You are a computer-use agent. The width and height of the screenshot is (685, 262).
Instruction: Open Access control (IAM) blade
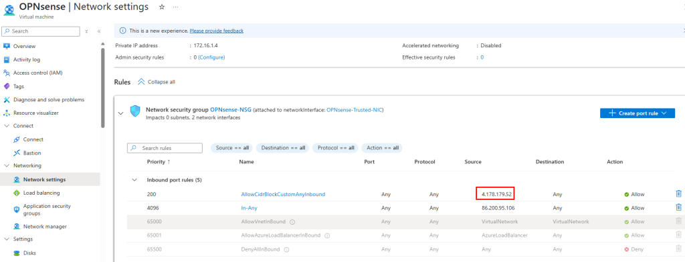pyautogui.click(x=37, y=73)
